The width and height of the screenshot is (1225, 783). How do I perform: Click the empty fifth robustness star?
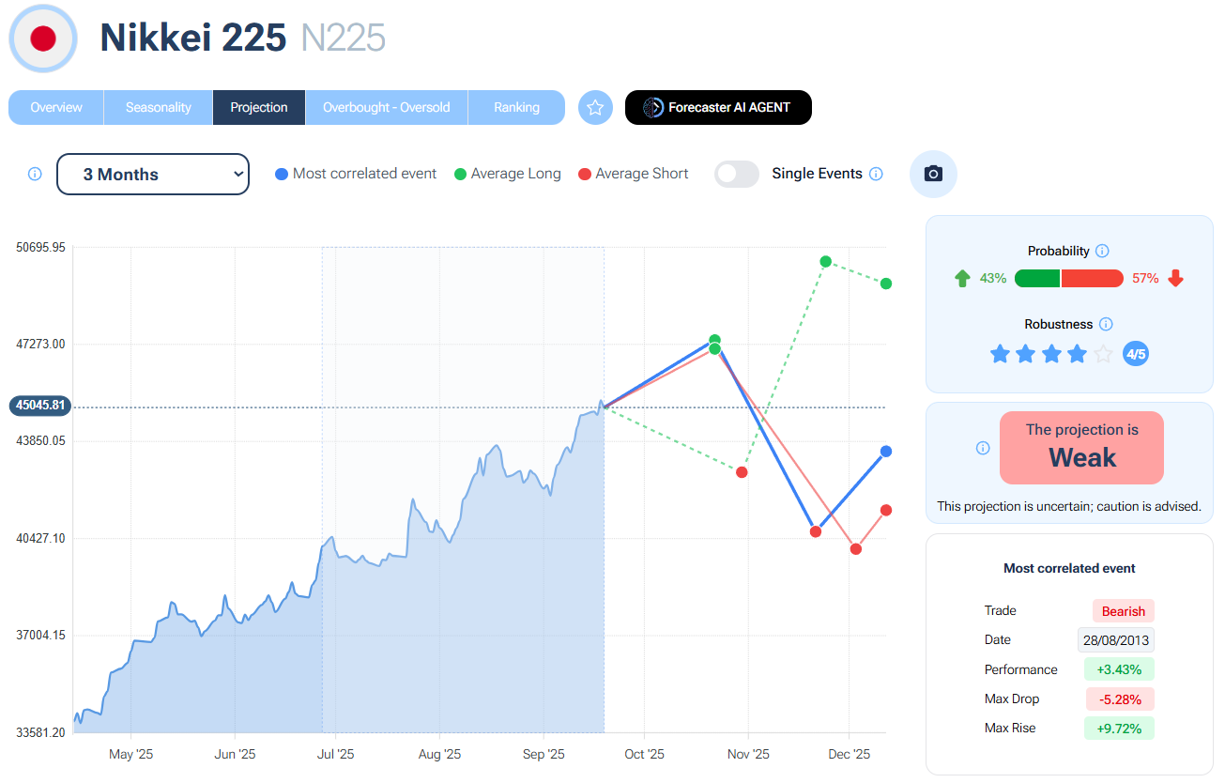(1103, 354)
